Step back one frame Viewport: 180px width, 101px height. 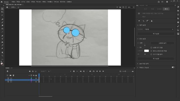tap(97, 71)
